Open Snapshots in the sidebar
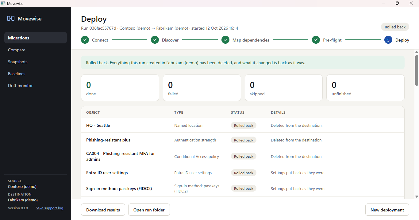 pos(36,62)
